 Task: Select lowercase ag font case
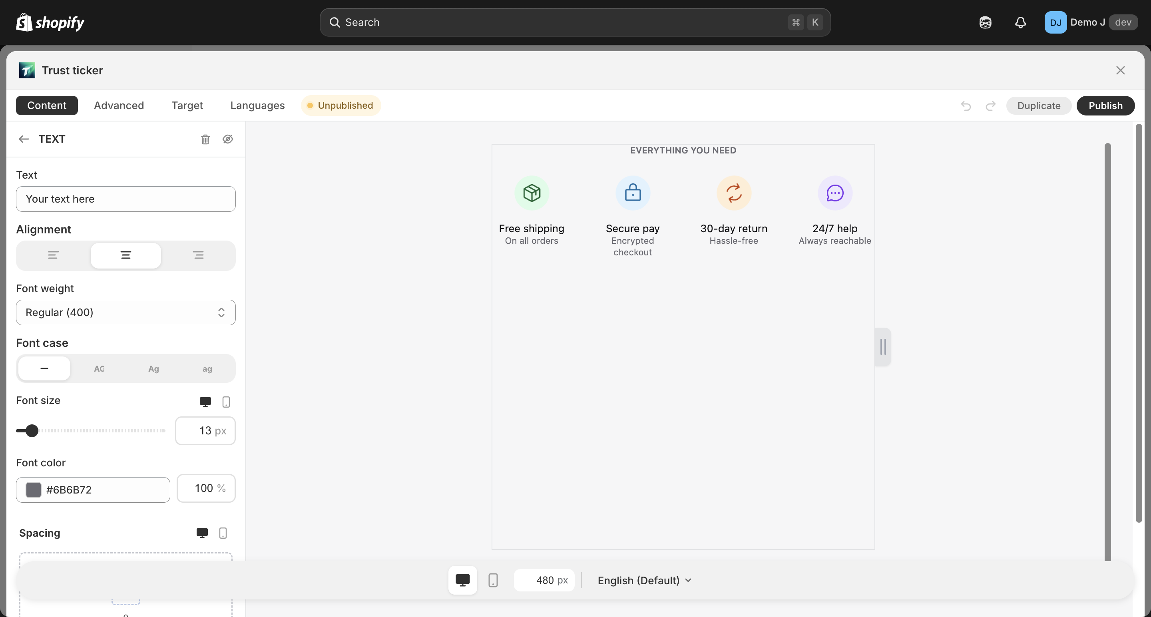[x=207, y=368]
